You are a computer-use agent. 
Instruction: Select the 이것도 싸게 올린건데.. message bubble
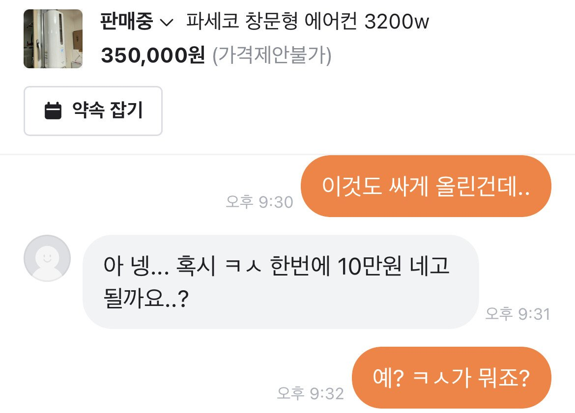[426, 186]
